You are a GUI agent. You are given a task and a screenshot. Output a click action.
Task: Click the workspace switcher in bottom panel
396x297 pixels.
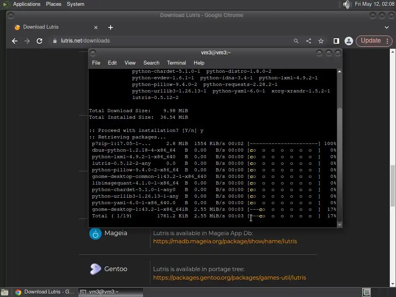[367, 292]
